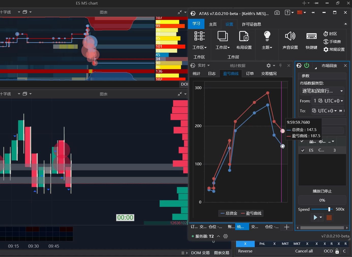Viewport: 352px width, 257px height.
Task: Pin the 统计数据 statistics panel
Action: coord(280,66)
